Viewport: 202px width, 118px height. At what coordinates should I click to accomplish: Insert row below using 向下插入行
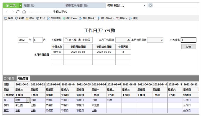point(106,18)
